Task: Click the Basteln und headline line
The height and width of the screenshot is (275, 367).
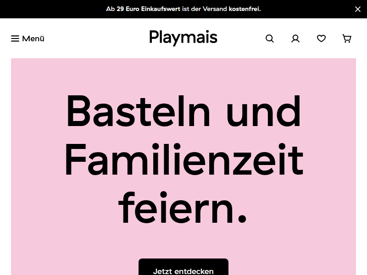Action: click(x=183, y=111)
